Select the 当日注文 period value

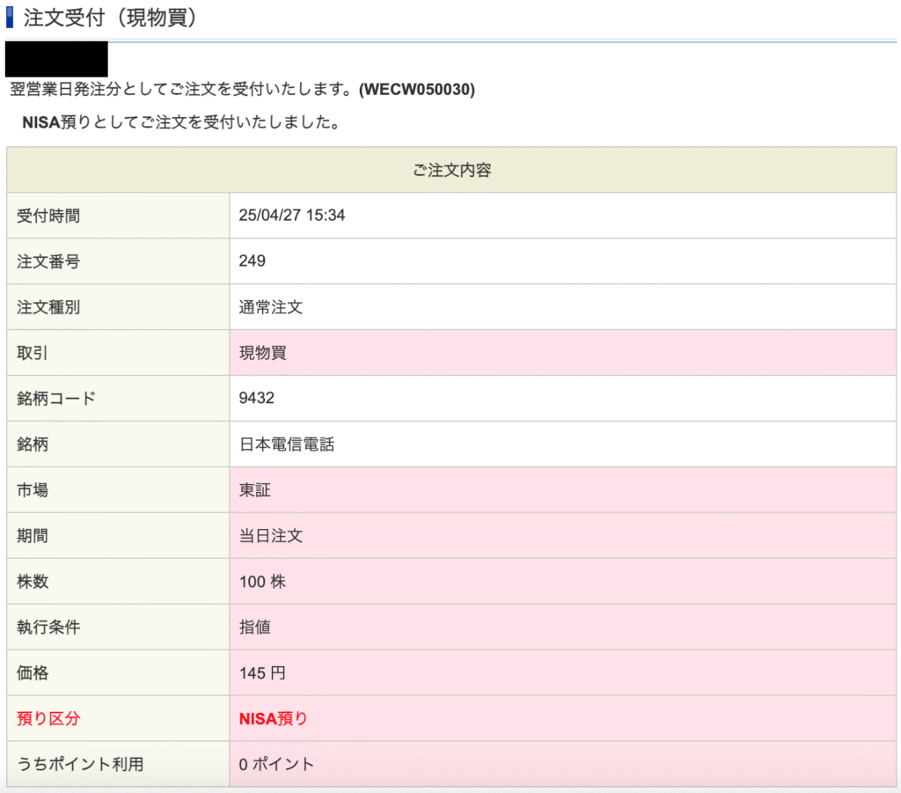(x=271, y=536)
